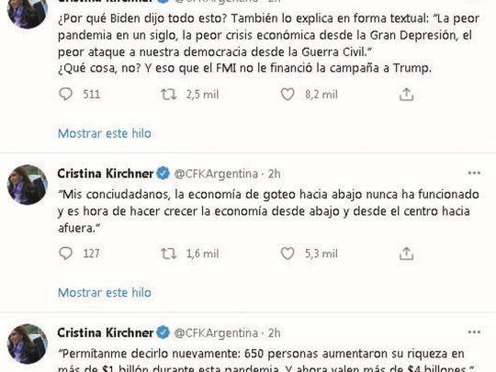This screenshot has height=372, width=496.
Task: Open the 'Mis conciudadanos' tweet text
Action: [x=268, y=211]
